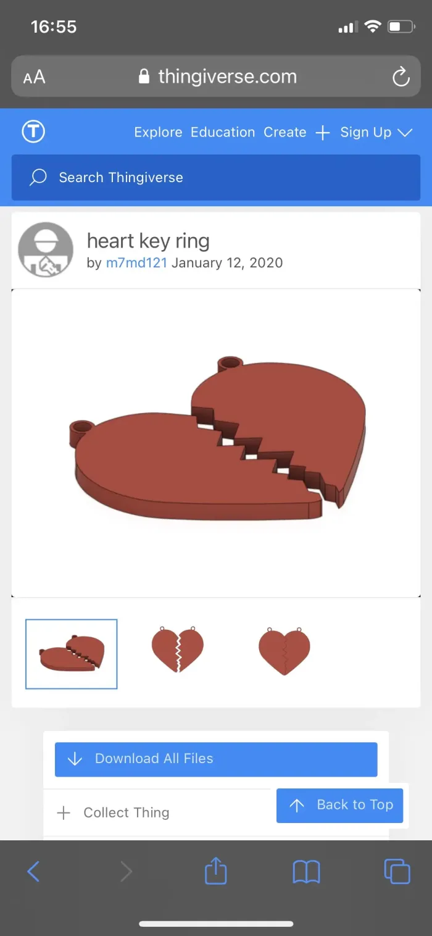
Task: Click the Download All Files button
Action: click(216, 759)
